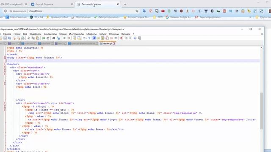Collapse the if ($home == $og_url) fold
The height and width of the screenshot is (152, 271).
click(5, 110)
